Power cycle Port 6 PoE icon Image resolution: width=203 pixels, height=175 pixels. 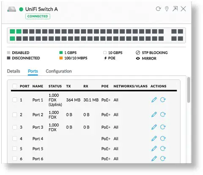(163, 159)
